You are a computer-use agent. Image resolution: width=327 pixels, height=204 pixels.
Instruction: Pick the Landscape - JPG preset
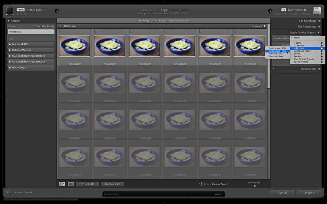tap(278, 48)
